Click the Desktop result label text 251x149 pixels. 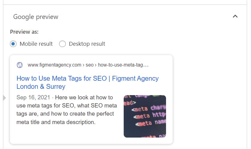[x=87, y=44]
